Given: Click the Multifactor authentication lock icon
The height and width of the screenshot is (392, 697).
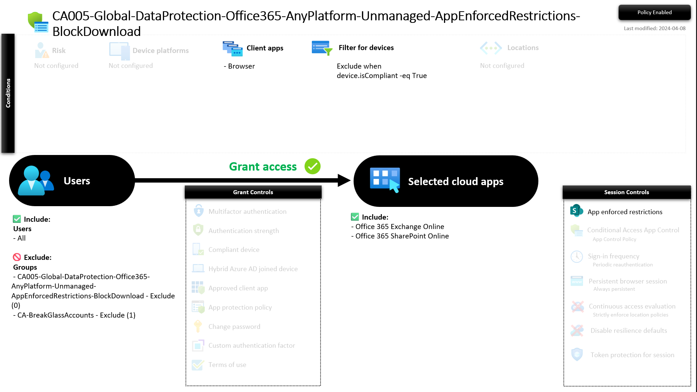Looking at the screenshot, I should tap(199, 211).
